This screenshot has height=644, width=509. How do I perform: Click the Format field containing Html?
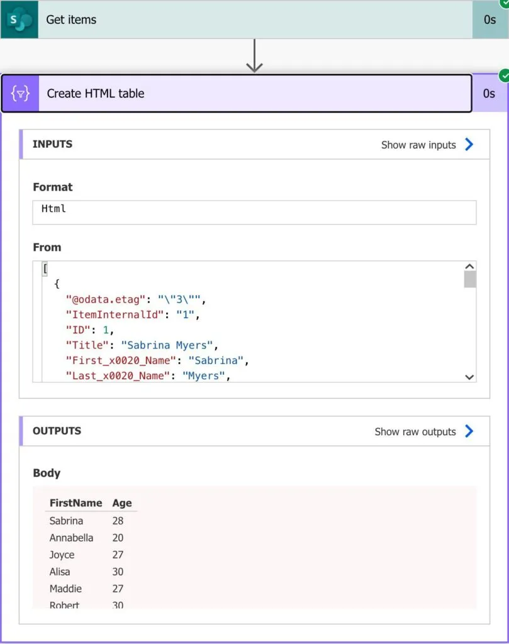tap(254, 212)
